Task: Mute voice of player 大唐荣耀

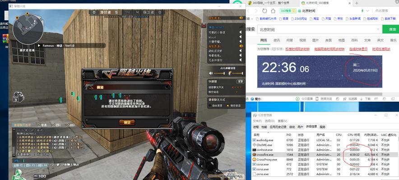Action: click(240, 41)
